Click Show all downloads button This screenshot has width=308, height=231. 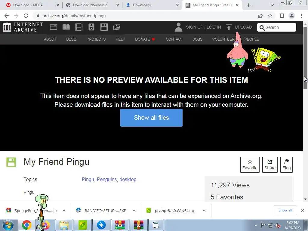click(285, 210)
